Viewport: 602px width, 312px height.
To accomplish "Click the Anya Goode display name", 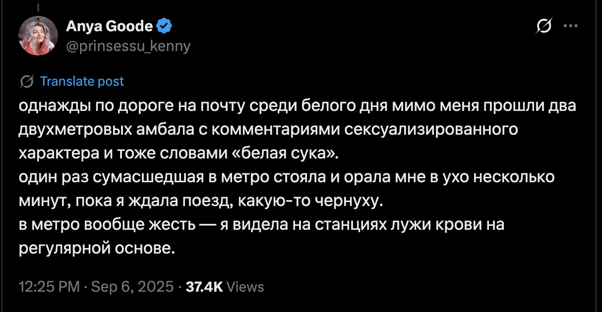I will point(110,26).
